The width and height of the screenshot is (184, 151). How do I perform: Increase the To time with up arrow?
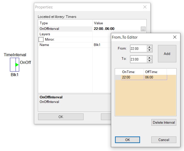[x=149, y=58]
